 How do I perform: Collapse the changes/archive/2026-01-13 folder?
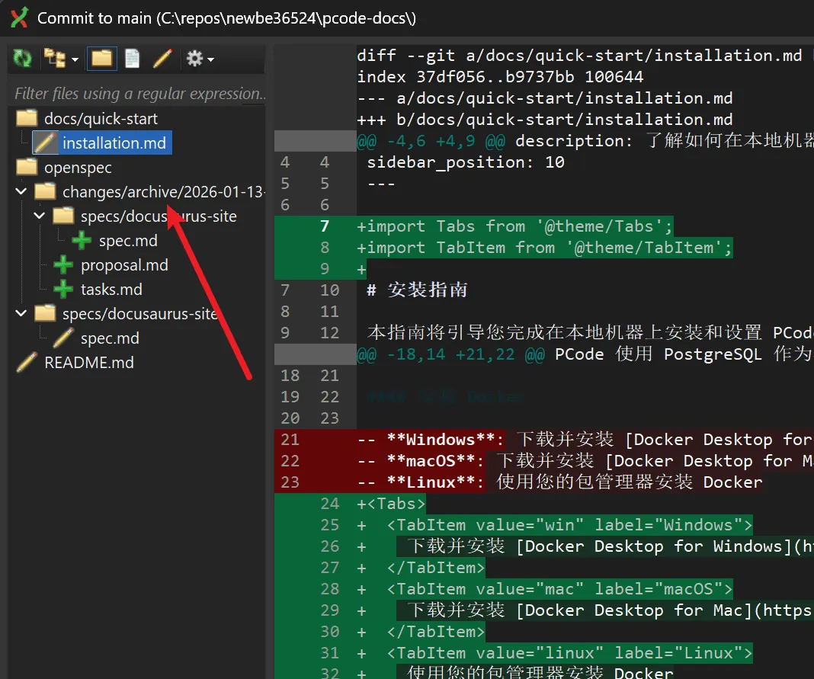(x=21, y=191)
